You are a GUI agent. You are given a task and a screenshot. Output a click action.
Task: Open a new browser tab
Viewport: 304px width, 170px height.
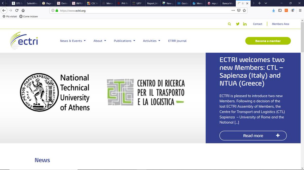pyautogui.click(x=259, y=3)
